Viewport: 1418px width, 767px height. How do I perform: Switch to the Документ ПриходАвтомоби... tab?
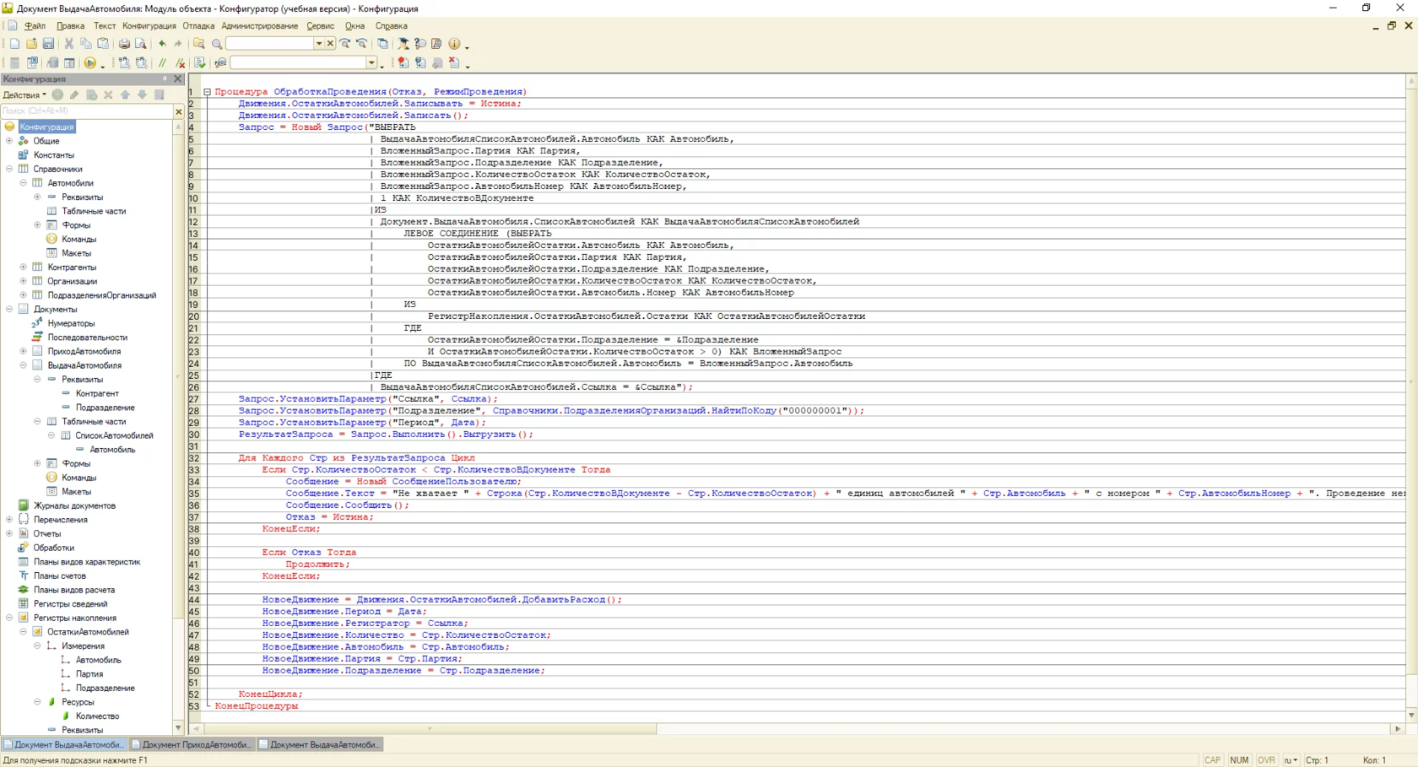(192, 744)
